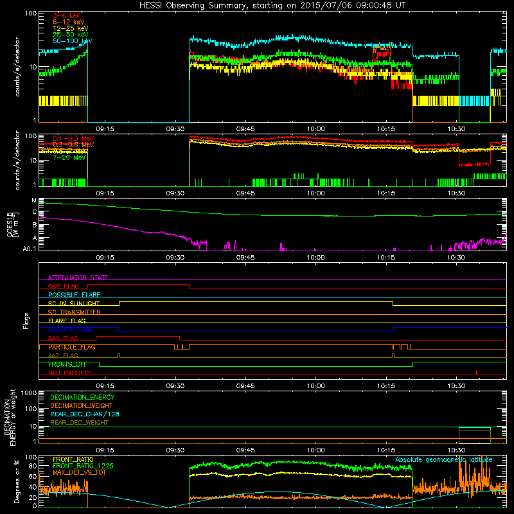Viewport: 514px width, 514px height.
Task: Select the REAR_DEC_CHAN/128 legend label
Action: [x=85, y=414]
